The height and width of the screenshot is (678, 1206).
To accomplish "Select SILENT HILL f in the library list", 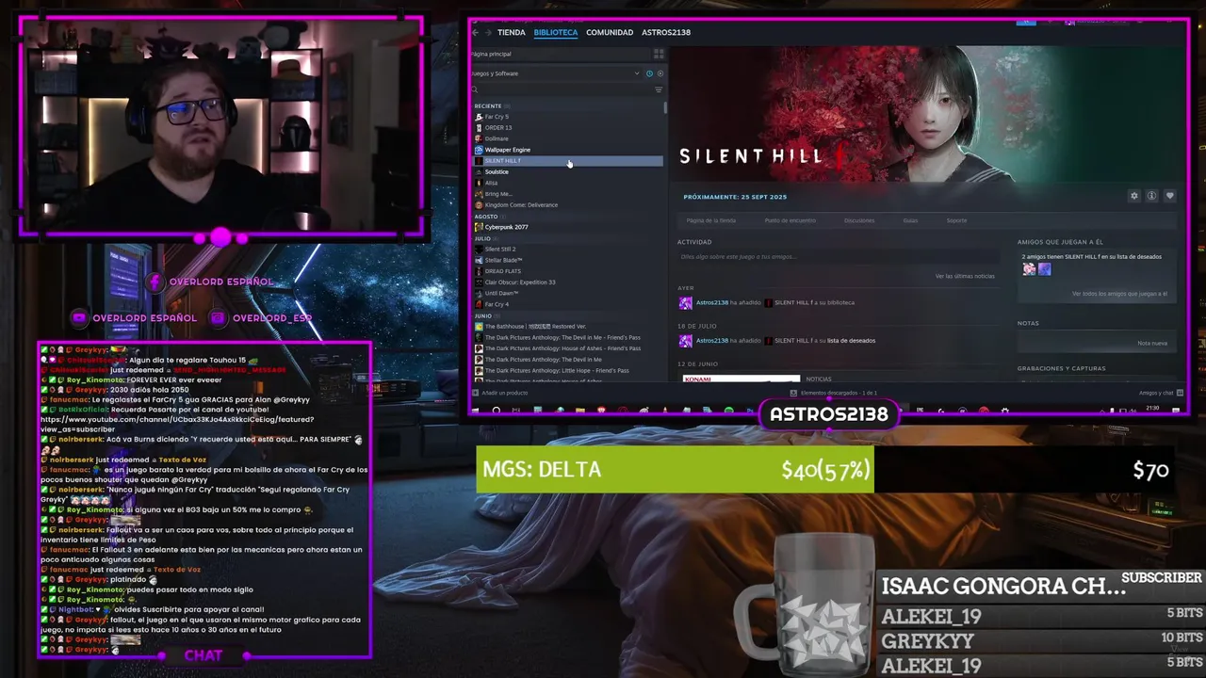I will tap(568, 161).
